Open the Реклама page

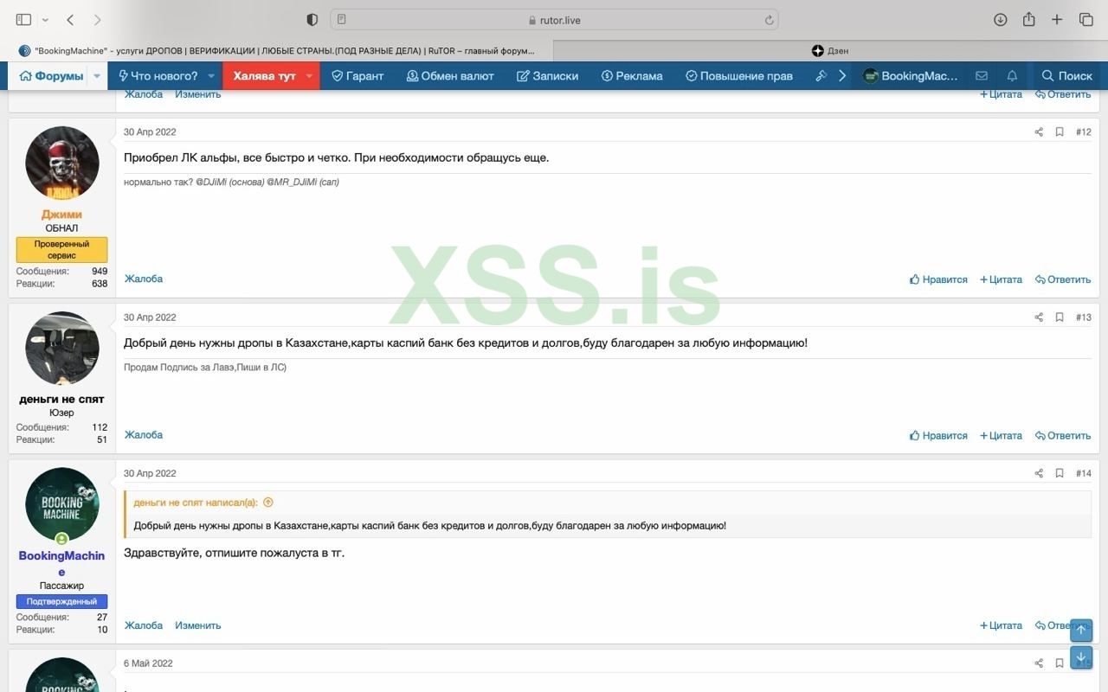coord(632,76)
